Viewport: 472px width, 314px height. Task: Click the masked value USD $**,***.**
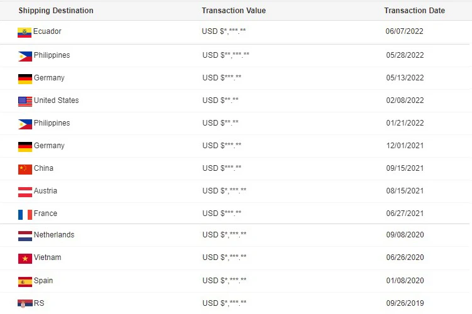coord(226,55)
